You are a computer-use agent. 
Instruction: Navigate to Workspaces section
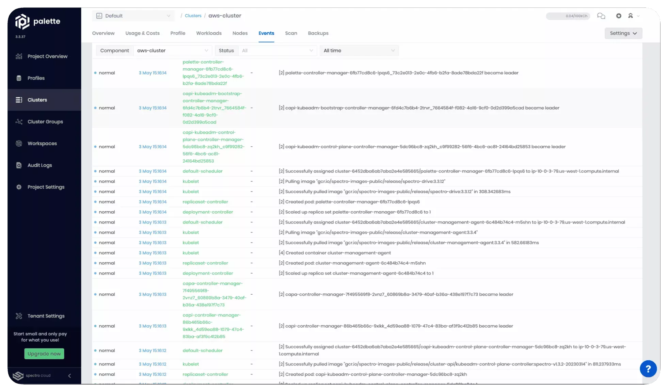(42, 143)
